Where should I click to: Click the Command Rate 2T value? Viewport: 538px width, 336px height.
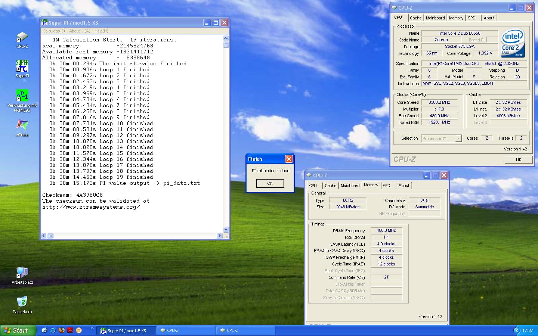click(x=386, y=277)
